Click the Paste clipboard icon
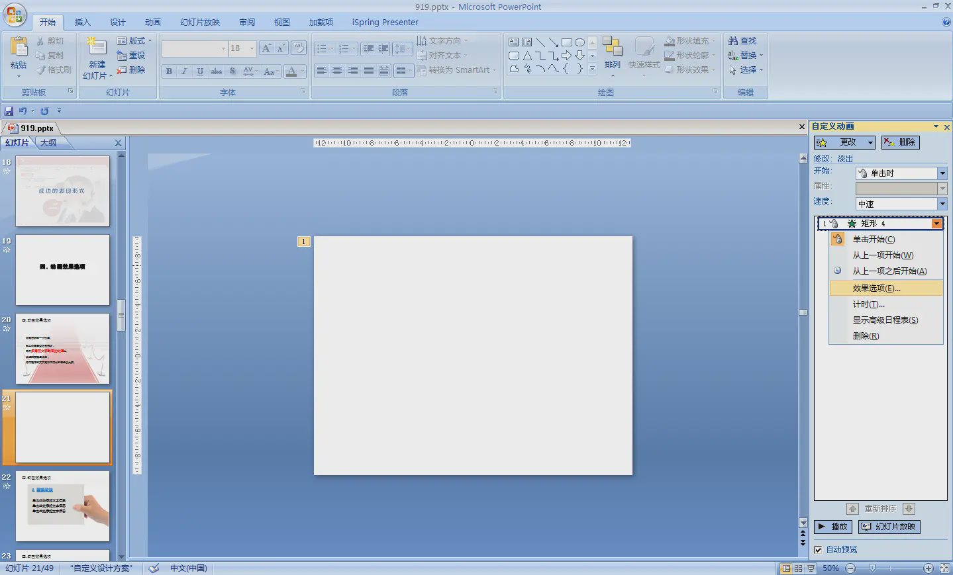The width and height of the screenshot is (953, 575). click(19, 48)
